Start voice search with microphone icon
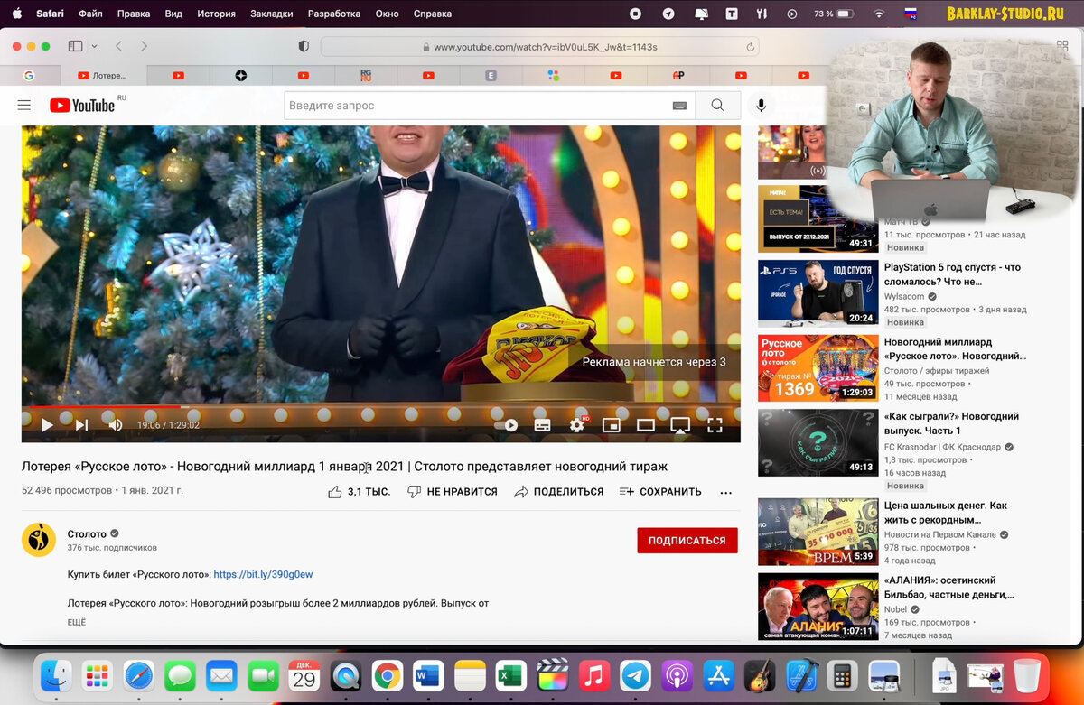Viewport: 1084px width, 705px height. [x=761, y=106]
